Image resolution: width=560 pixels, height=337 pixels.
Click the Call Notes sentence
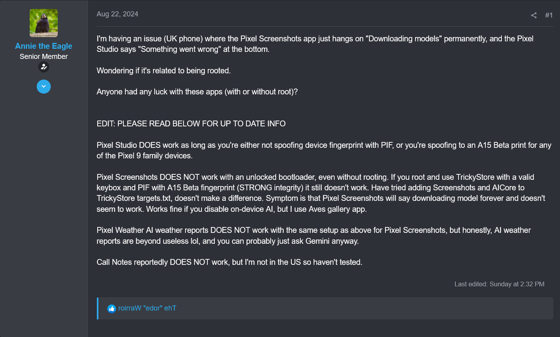coord(229,262)
